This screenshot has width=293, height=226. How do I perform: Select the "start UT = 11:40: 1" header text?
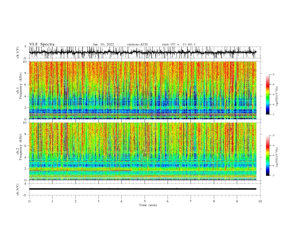179,44
